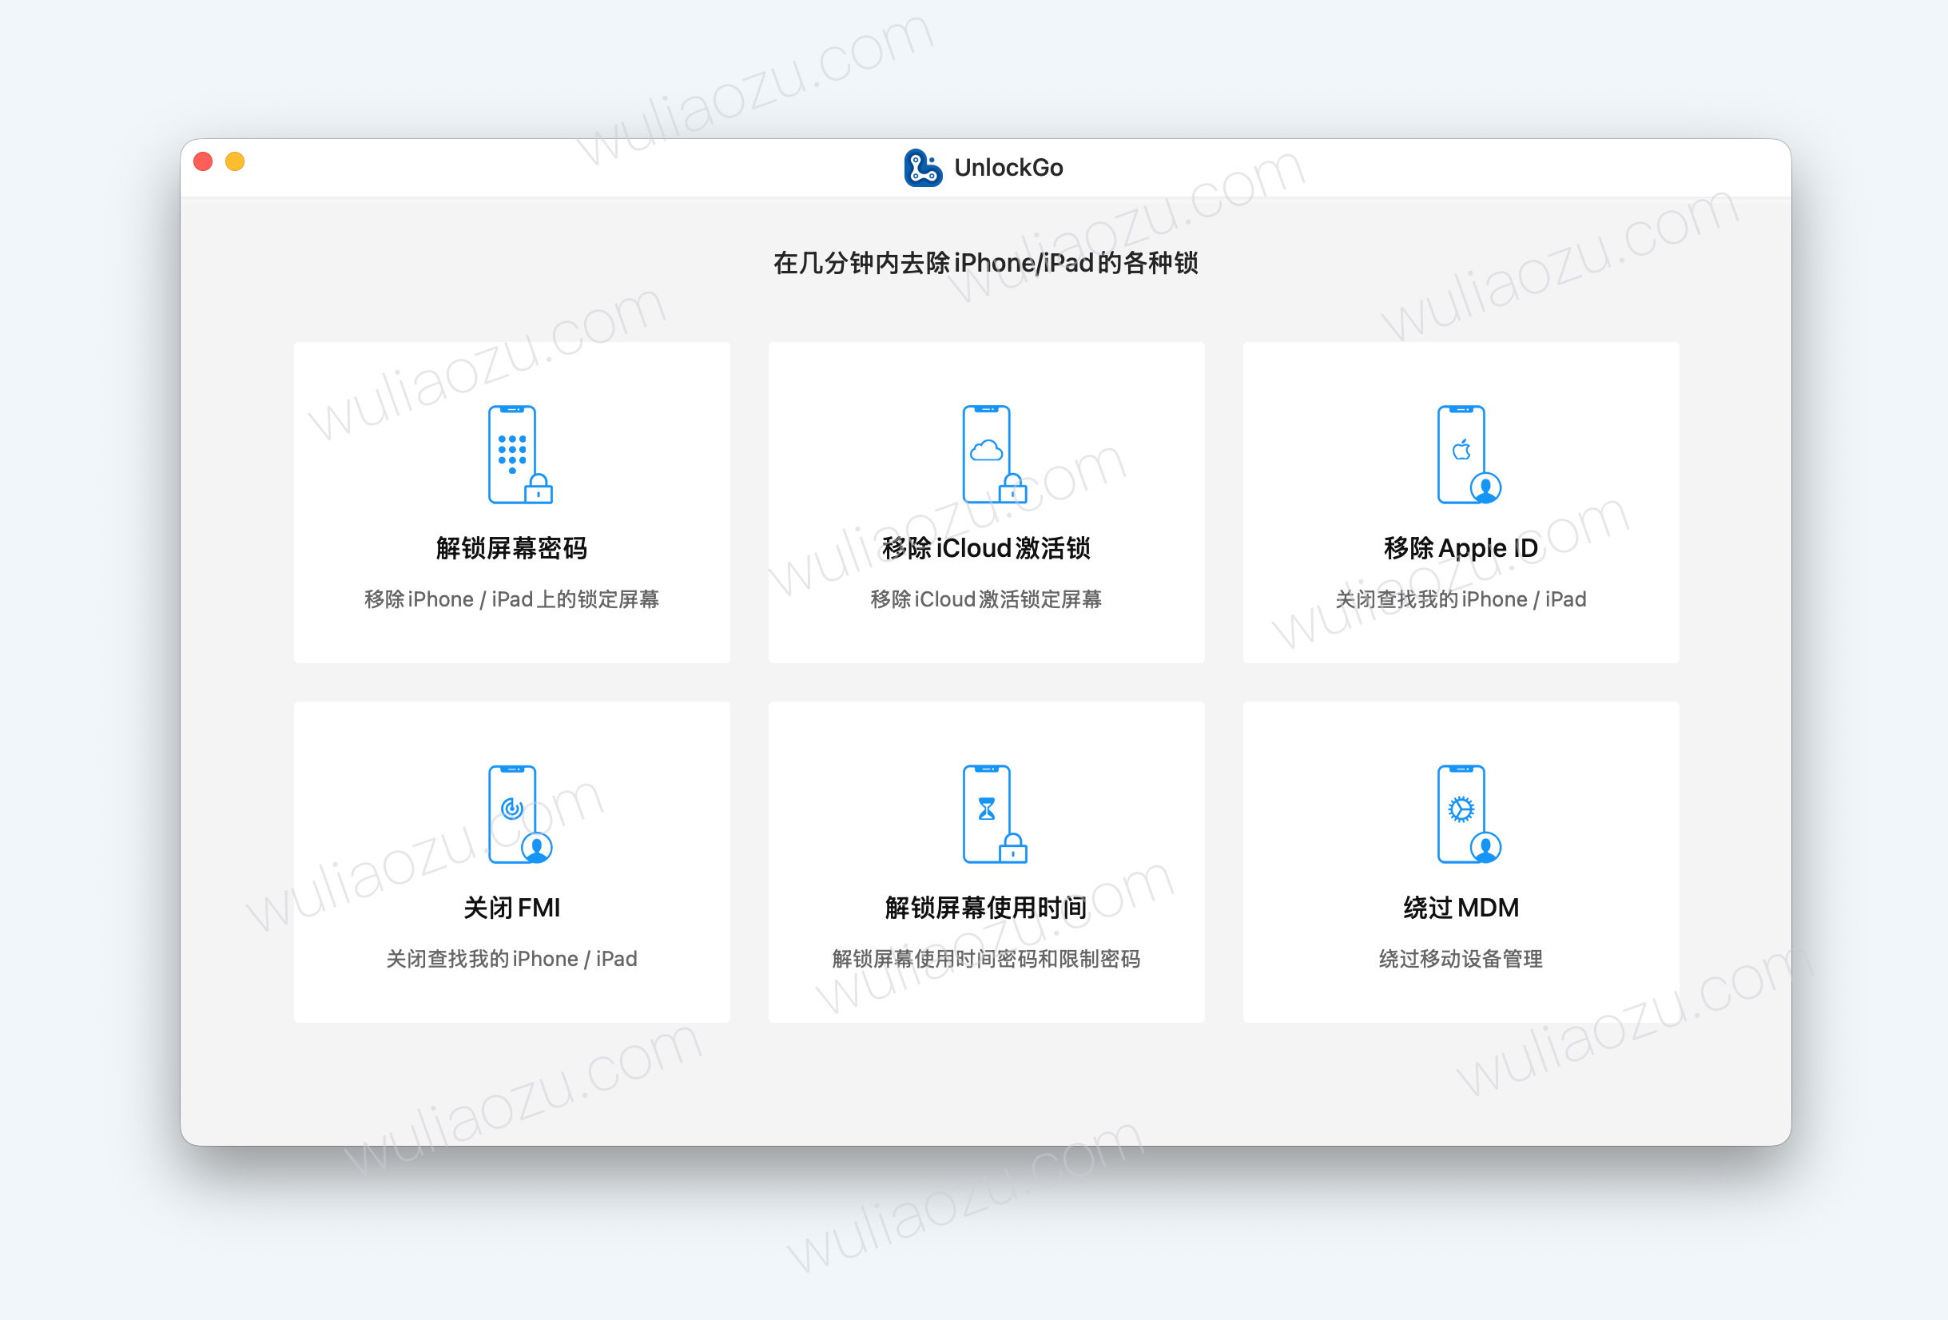
Task: Click text 移除 iCloud 激活锁定屏幕
Action: click(986, 599)
